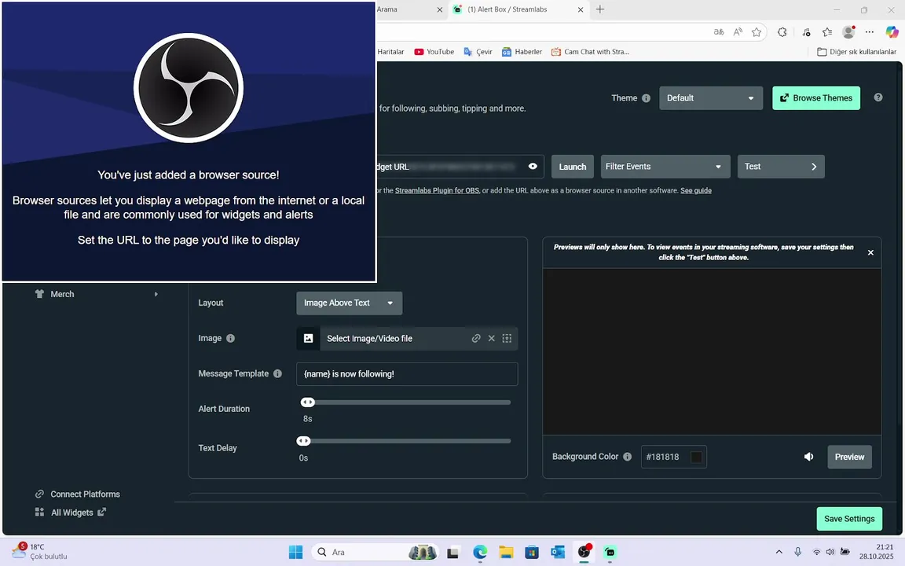Add page to favorites with star icon

click(x=756, y=32)
